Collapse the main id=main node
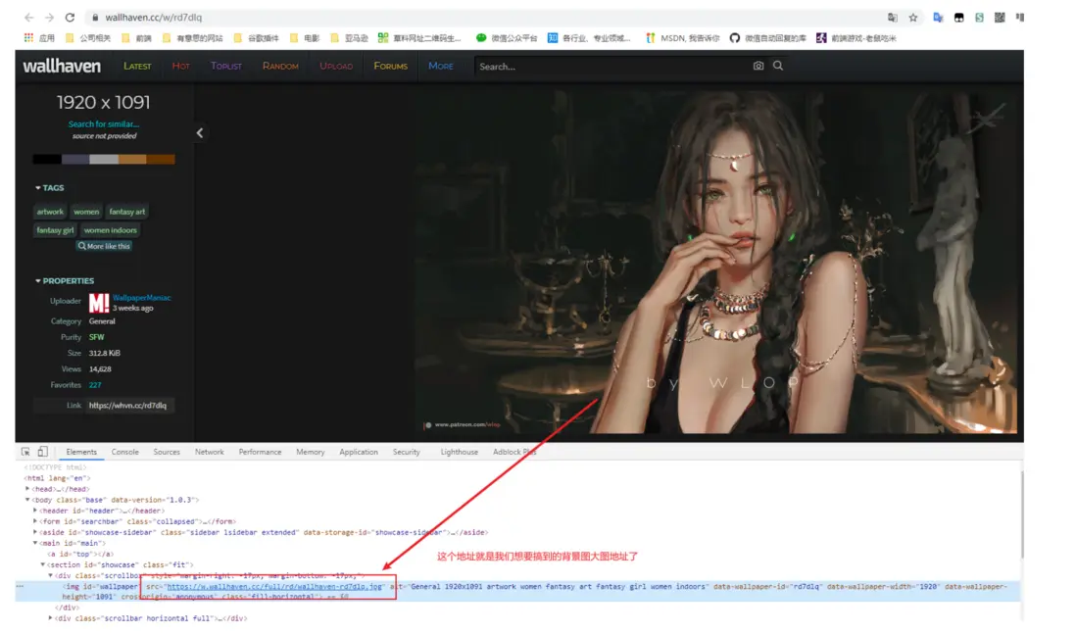Viewport: 1076px width, 634px height. pos(35,544)
